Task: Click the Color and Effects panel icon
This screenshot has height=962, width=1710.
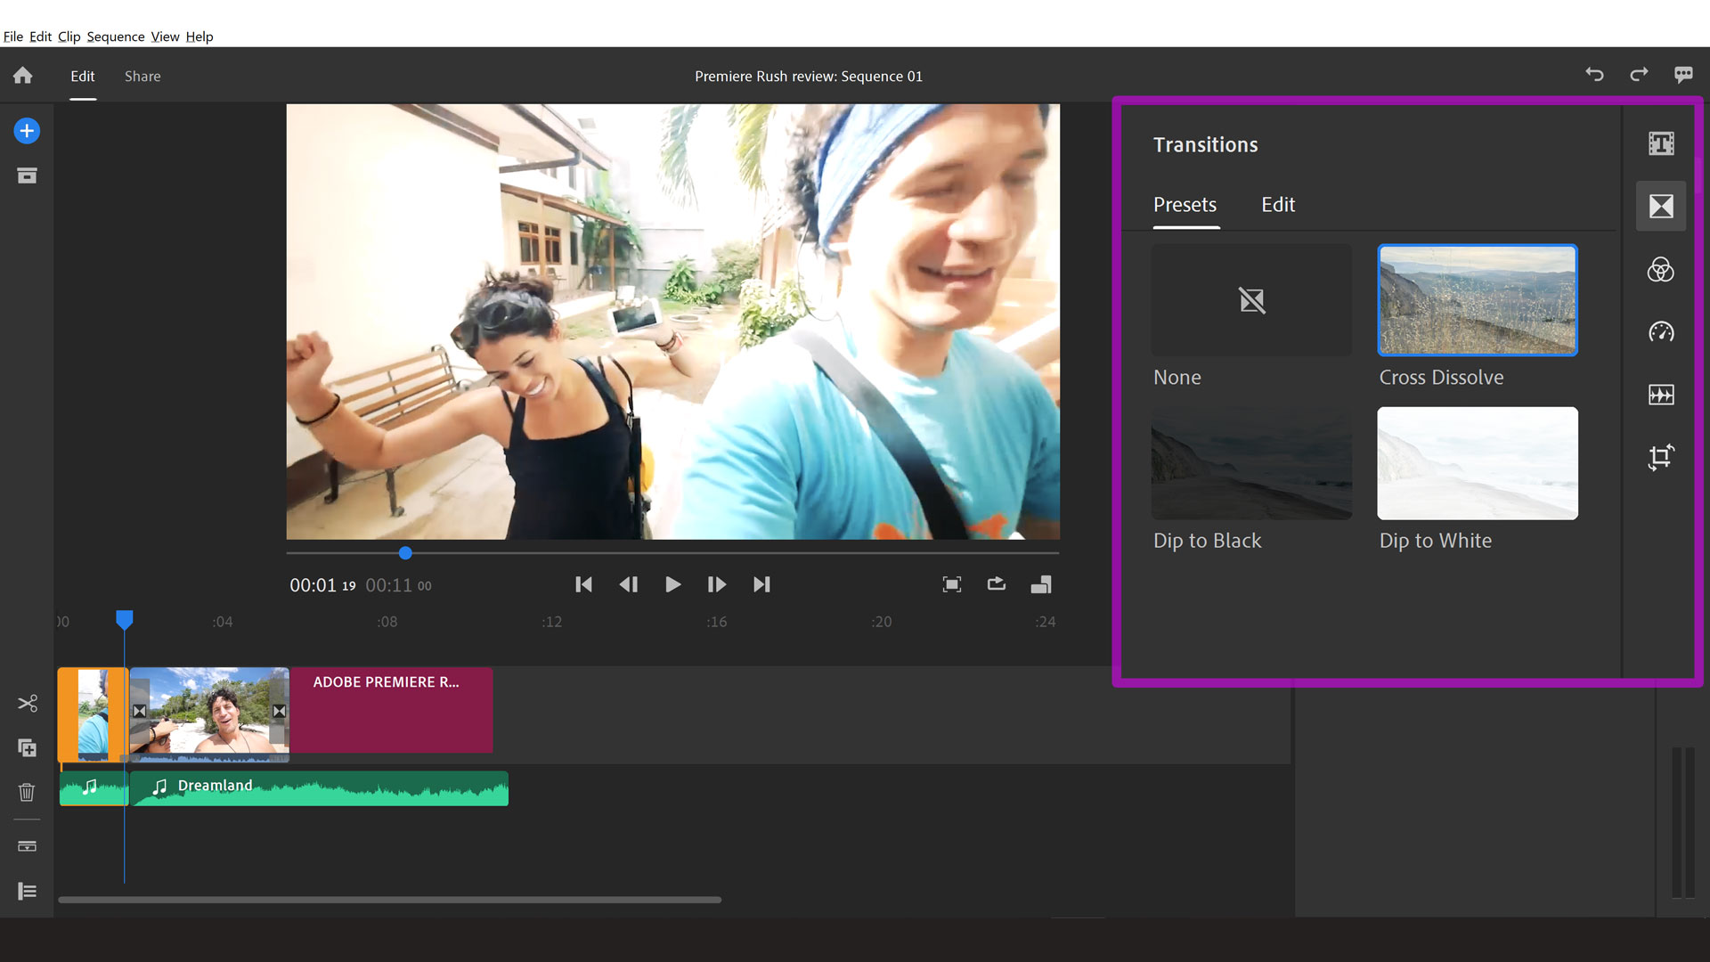Action: 1661,269
